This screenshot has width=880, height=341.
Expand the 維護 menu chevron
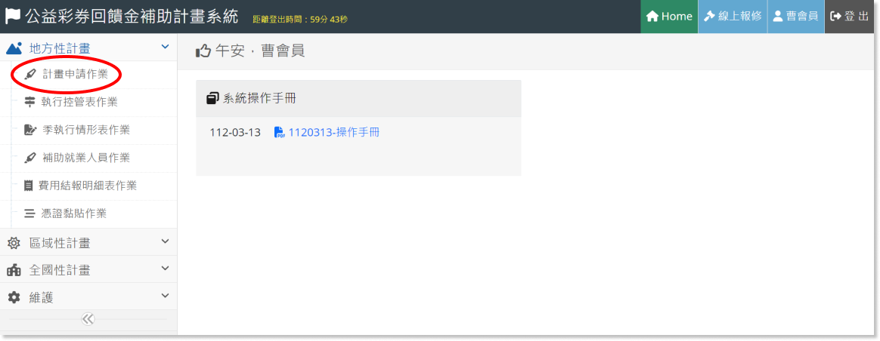pos(165,296)
